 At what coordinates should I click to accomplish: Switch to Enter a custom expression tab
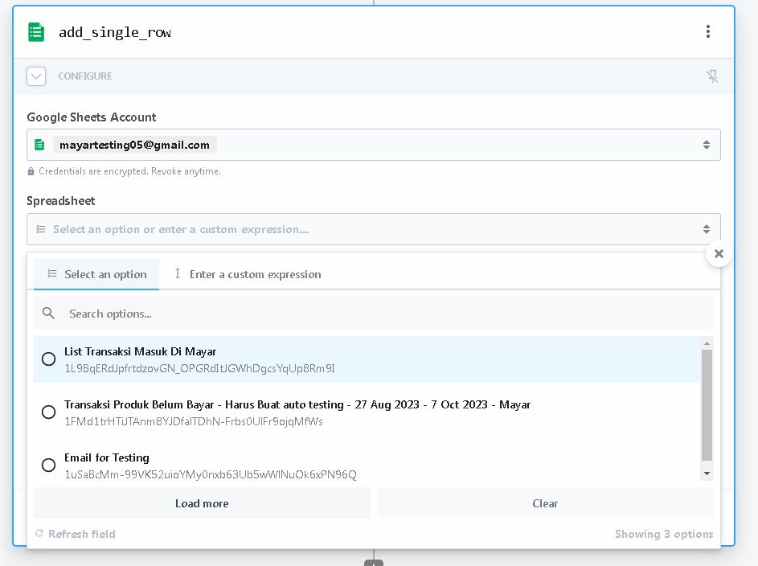click(x=248, y=274)
